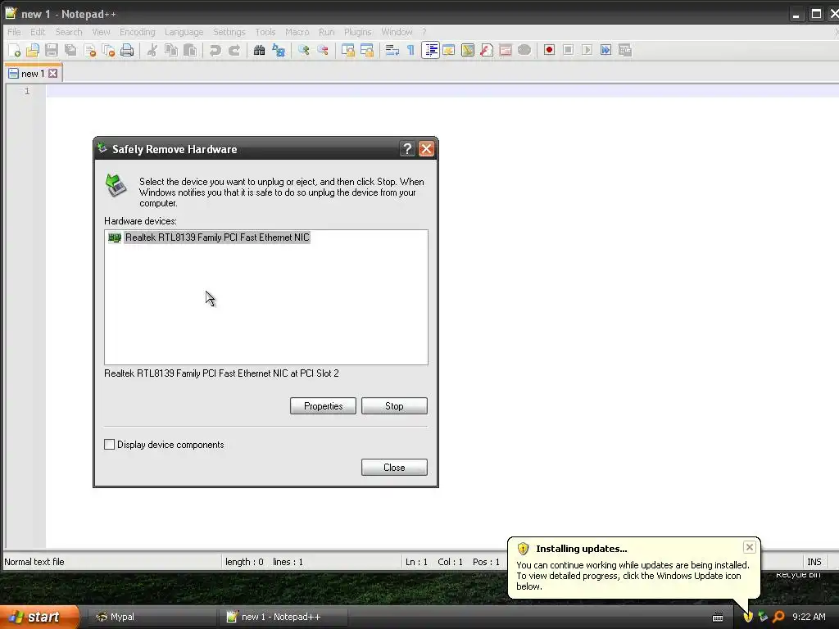The height and width of the screenshot is (629, 839).
Task: Start macro recording with red record icon
Action: tap(549, 50)
